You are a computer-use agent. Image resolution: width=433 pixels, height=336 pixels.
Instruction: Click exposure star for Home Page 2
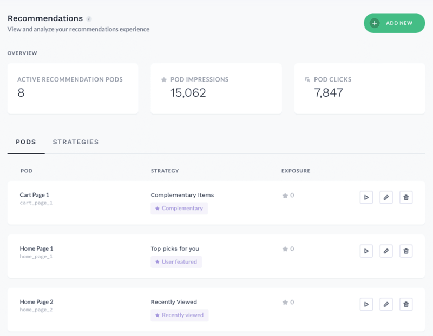click(x=285, y=303)
